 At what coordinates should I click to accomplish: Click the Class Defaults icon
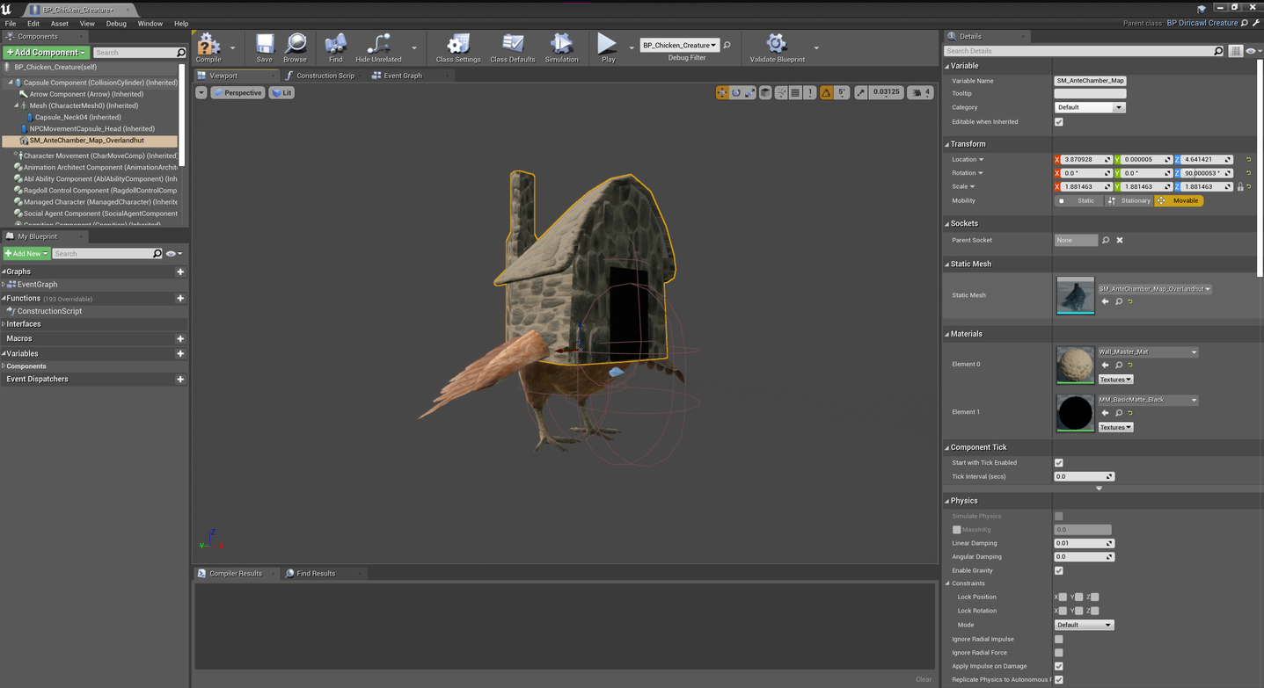point(512,45)
